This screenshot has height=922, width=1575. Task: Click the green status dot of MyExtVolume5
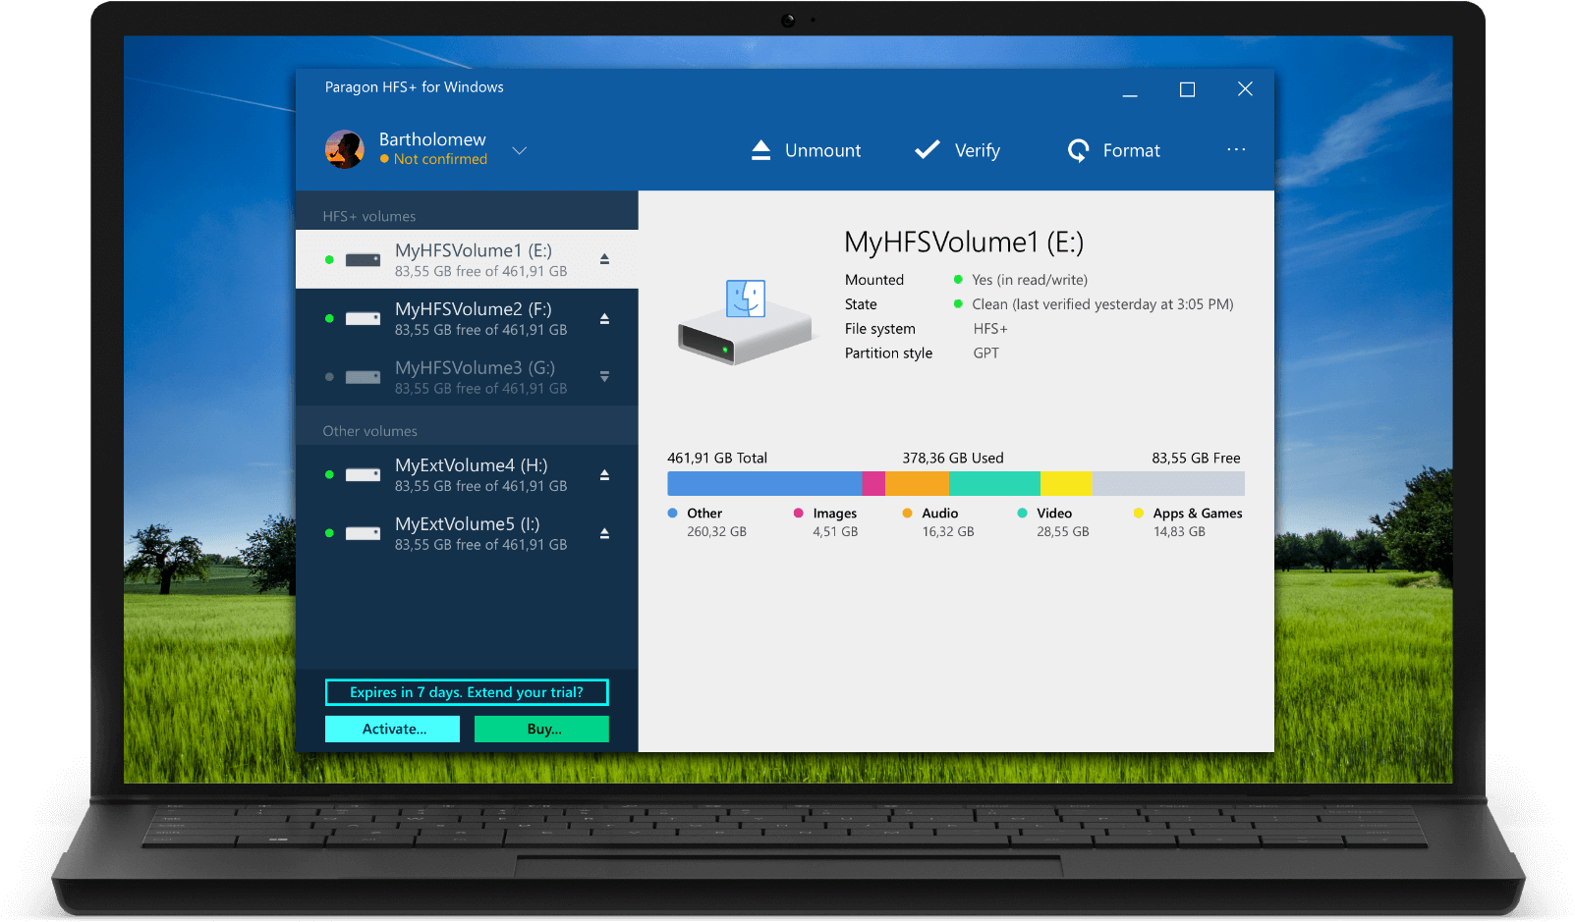point(329,533)
